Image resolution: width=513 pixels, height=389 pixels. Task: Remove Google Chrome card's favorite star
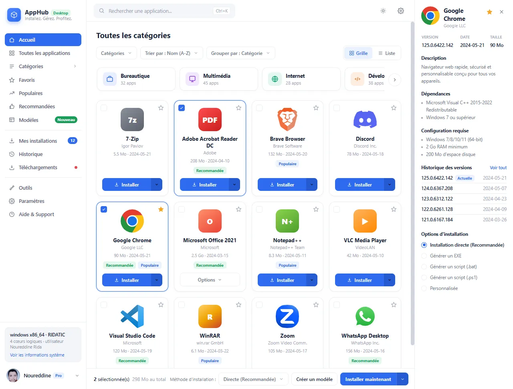(161, 209)
